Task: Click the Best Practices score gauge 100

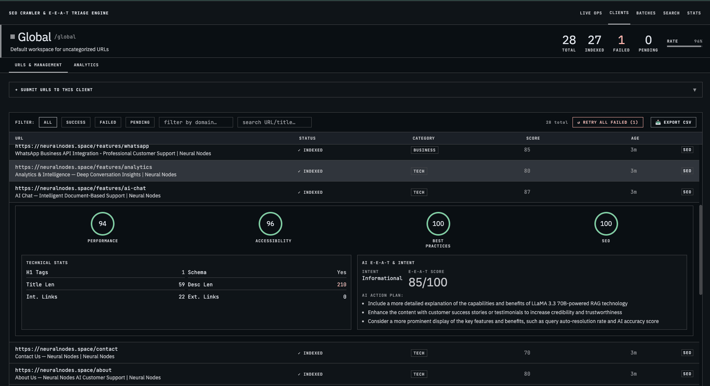Action: 438,224
